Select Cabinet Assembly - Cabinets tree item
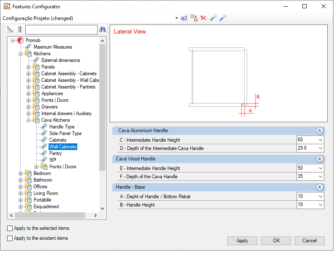Image resolution: width=336 pixels, height=256 pixels. click(69, 74)
